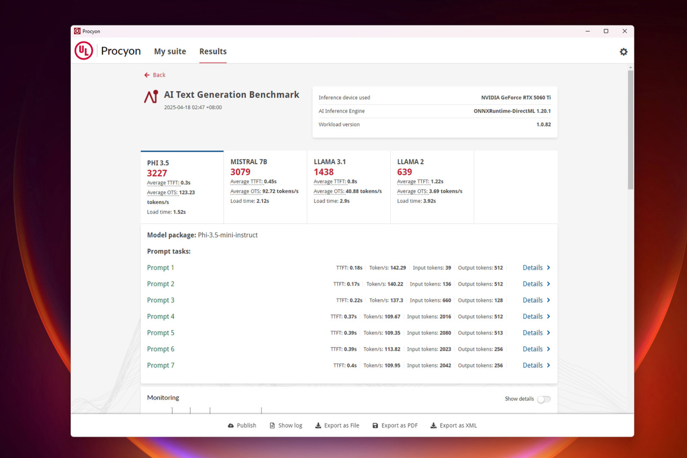Click the Back arrow icon
The width and height of the screenshot is (687, 458).
coord(147,75)
